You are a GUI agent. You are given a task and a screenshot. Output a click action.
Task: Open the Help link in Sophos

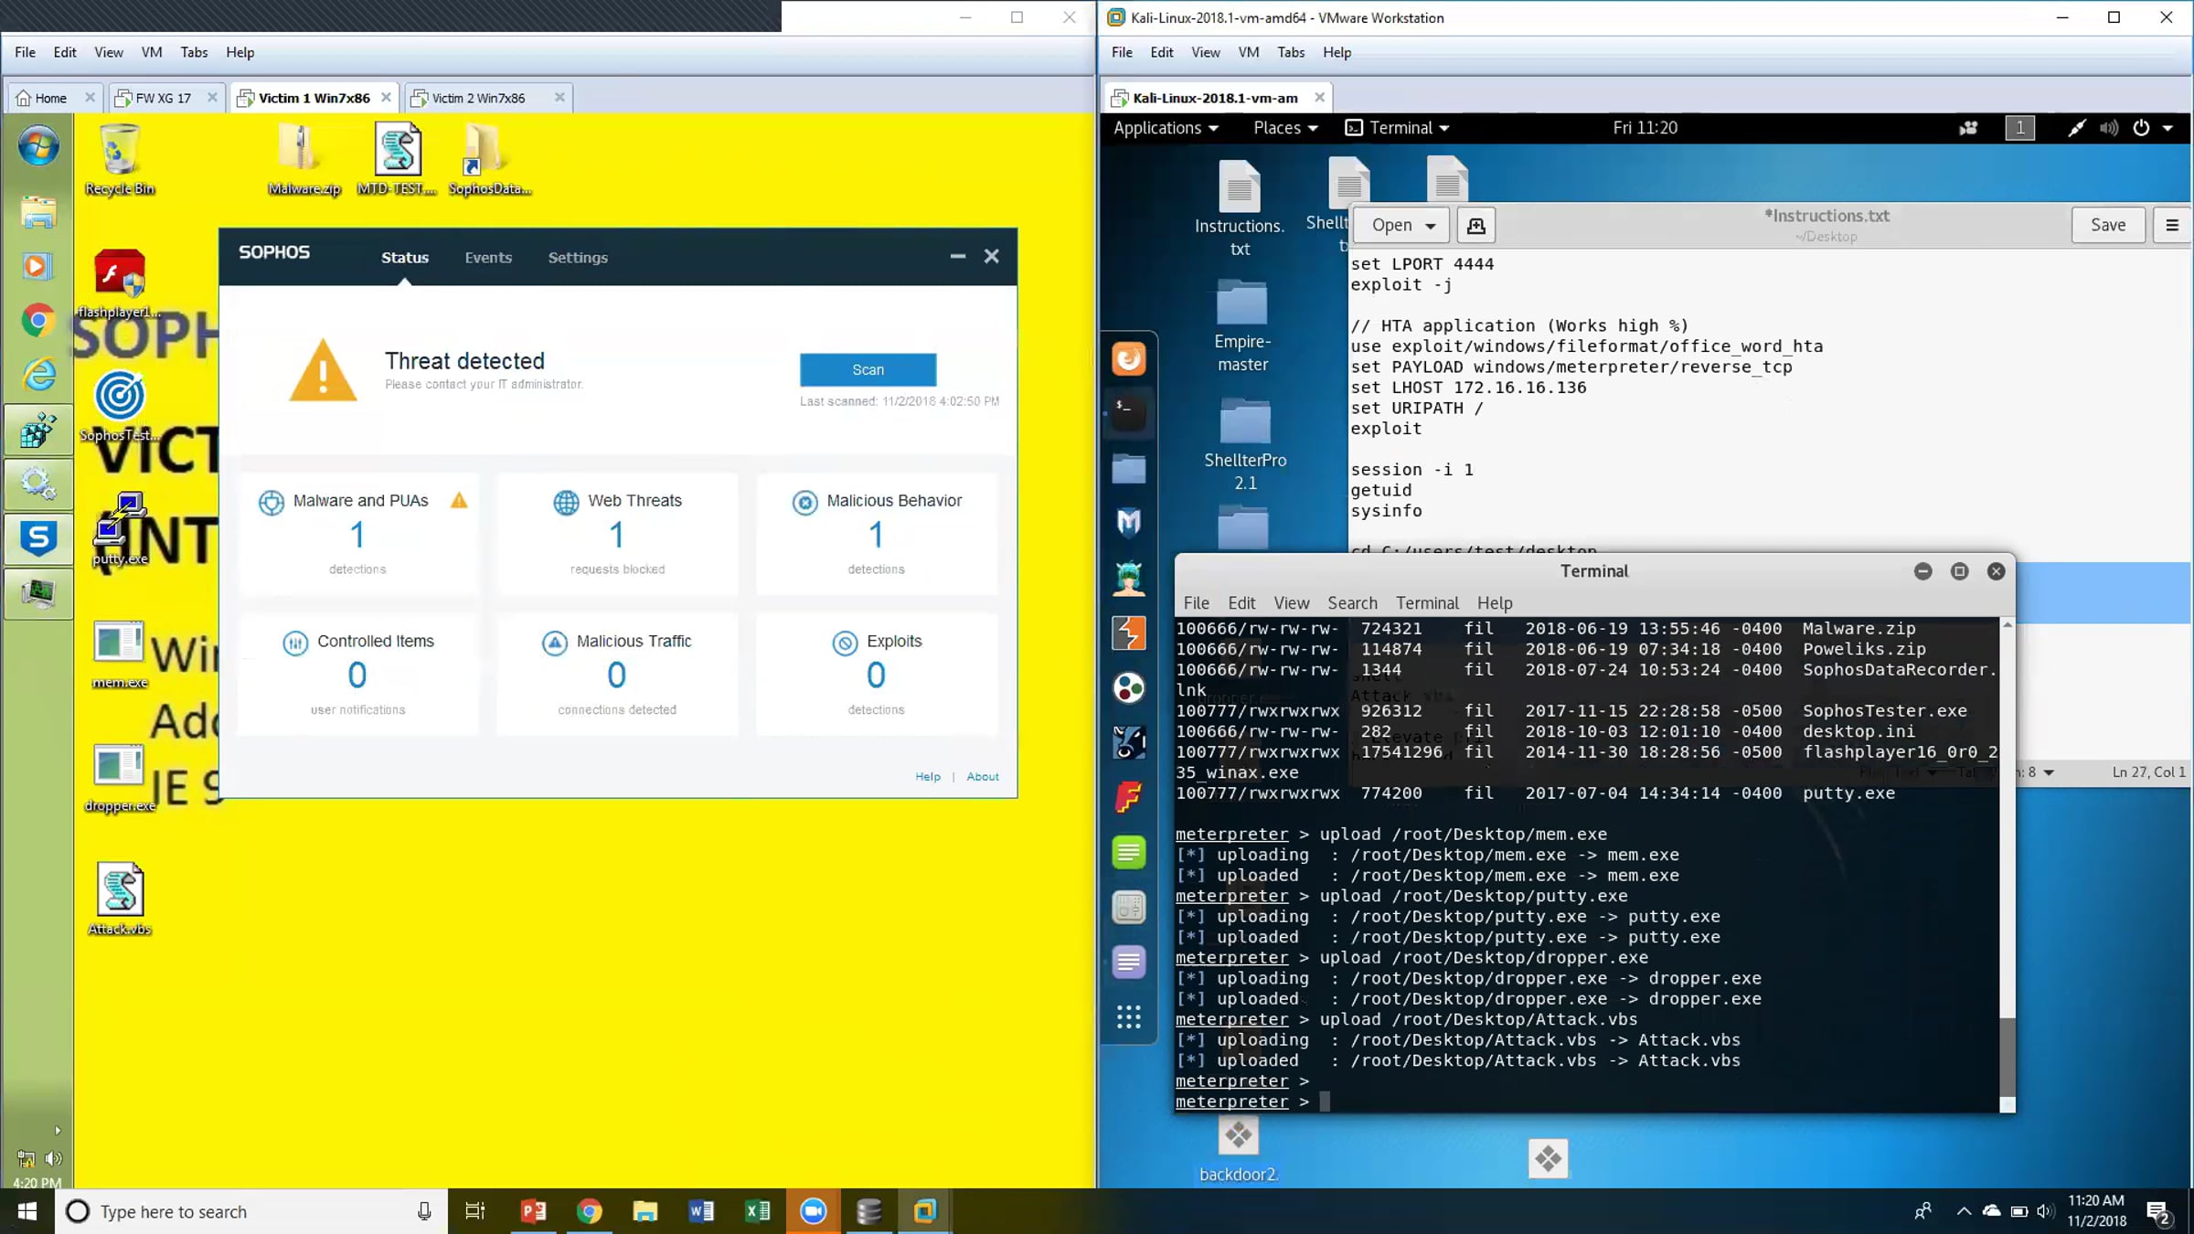[928, 776]
